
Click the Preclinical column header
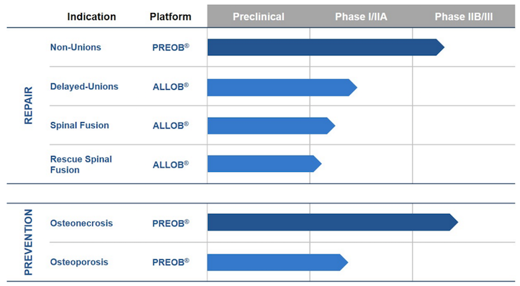[259, 17]
